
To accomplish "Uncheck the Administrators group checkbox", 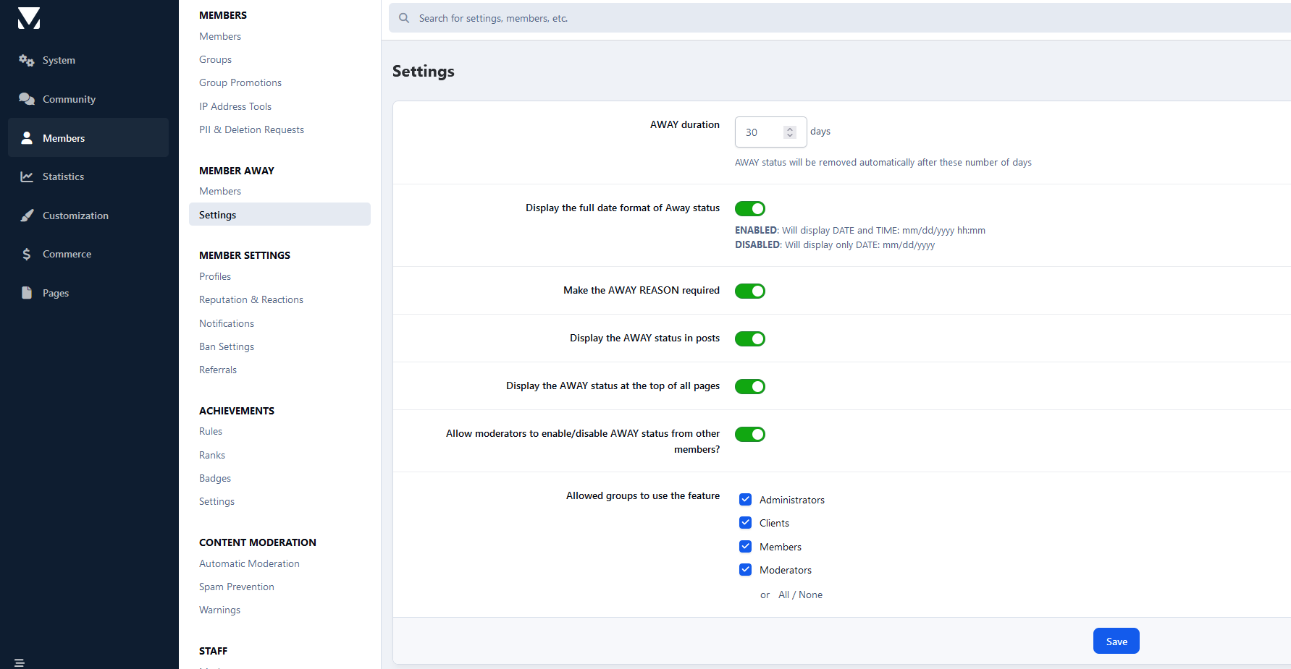I will click(x=745, y=500).
